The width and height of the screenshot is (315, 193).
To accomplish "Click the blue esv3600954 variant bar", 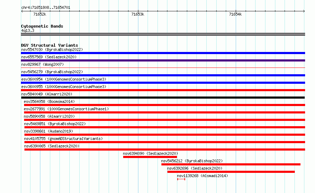I will [x=163, y=83].
